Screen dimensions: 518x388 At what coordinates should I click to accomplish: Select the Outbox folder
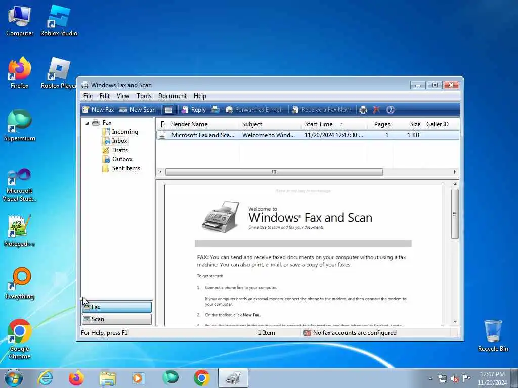[x=122, y=159]
